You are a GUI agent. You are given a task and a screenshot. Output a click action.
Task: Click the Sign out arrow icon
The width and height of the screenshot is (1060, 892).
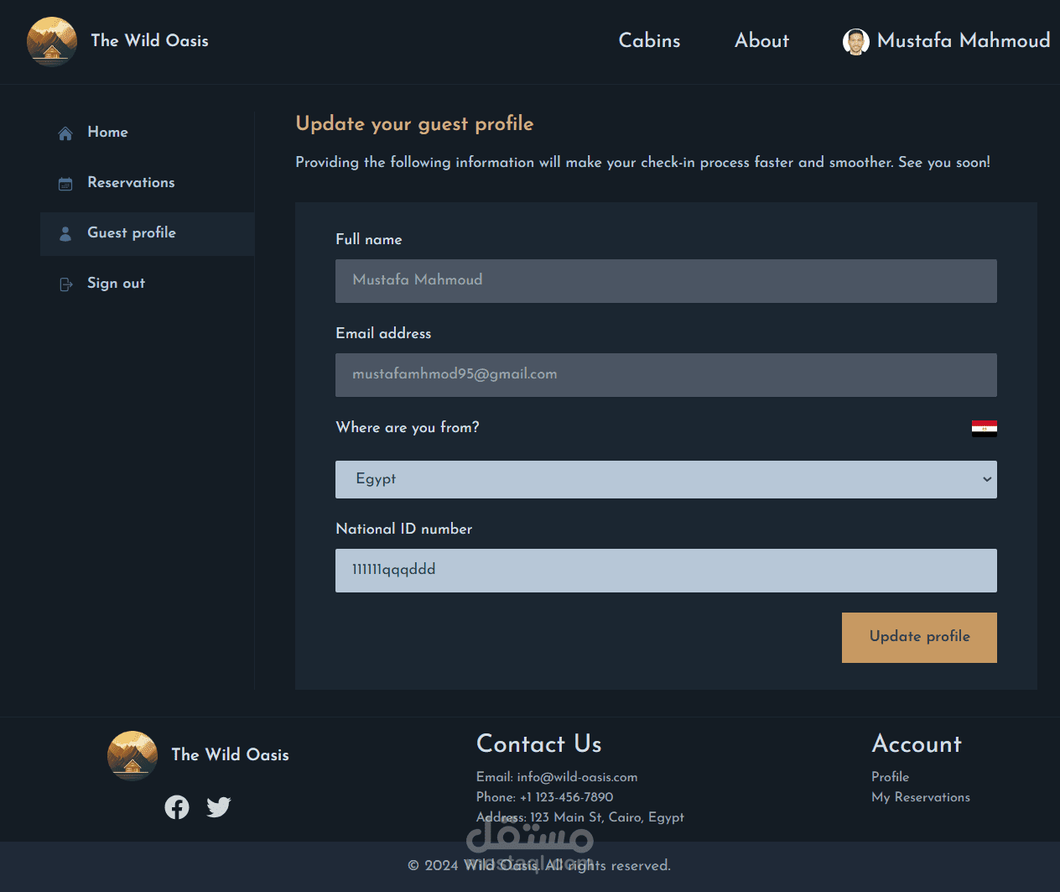(66, 284)
